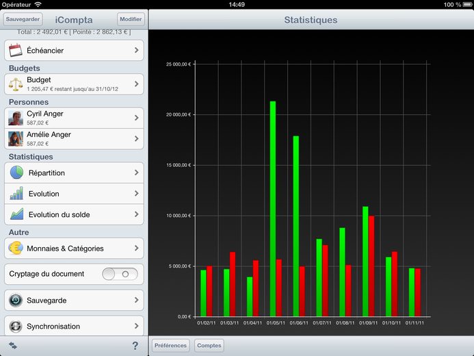Screen dimensions: 474x356
Task: Open Cyril Anger row via chevron
Action: [137, 118]
